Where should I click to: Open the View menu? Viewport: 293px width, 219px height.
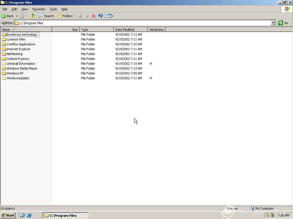[x=25, y=9]
